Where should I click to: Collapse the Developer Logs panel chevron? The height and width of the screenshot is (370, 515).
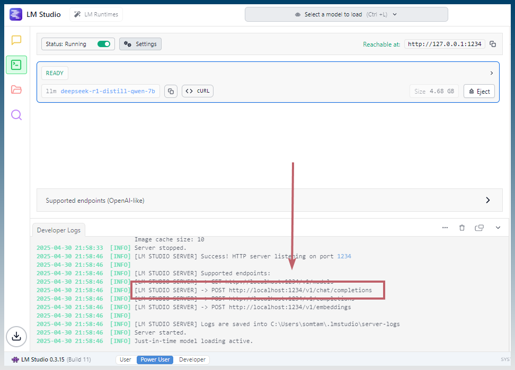pyautogui.click(x=498, y=228)
